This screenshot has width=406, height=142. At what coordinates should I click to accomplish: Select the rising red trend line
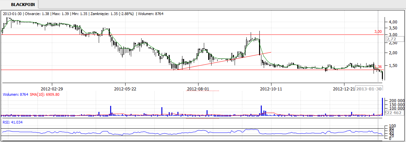(x=224, y=61)
